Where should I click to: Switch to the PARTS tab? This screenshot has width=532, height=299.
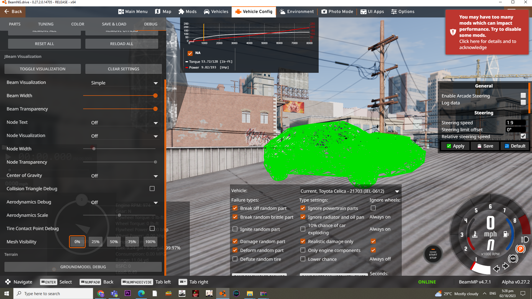click(15, 24)
